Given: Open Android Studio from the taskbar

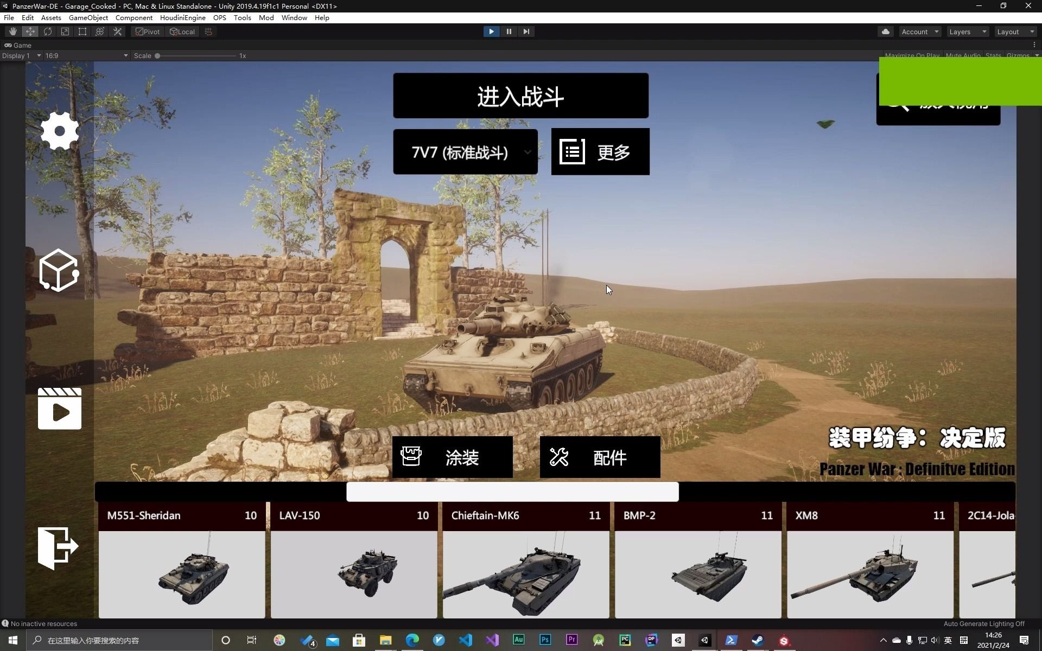Looking at the screenshot, I should point(599,640).
